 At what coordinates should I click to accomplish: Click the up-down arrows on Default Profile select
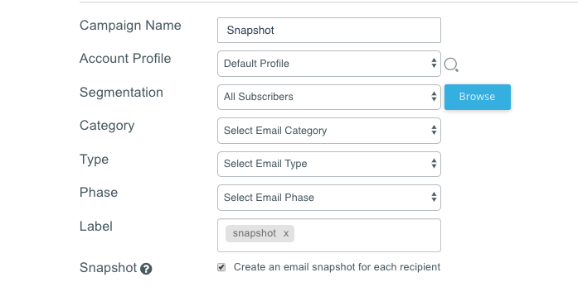434,63
